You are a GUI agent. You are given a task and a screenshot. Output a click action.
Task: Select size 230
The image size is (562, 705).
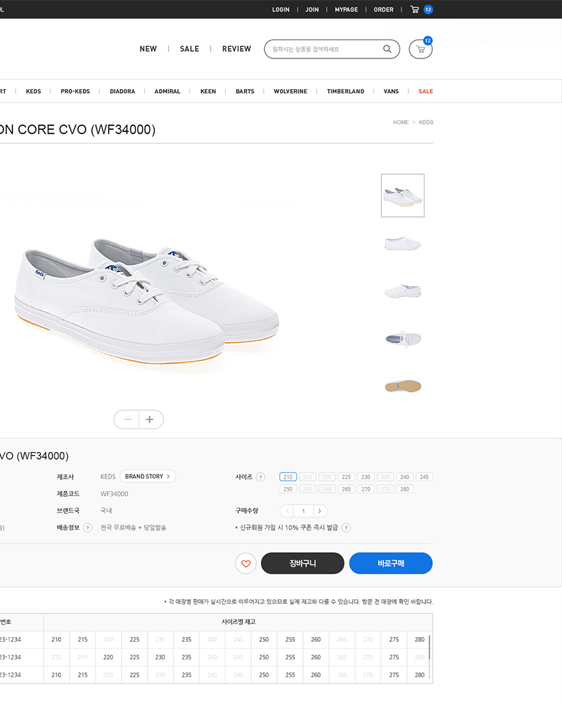coord(366,477)
